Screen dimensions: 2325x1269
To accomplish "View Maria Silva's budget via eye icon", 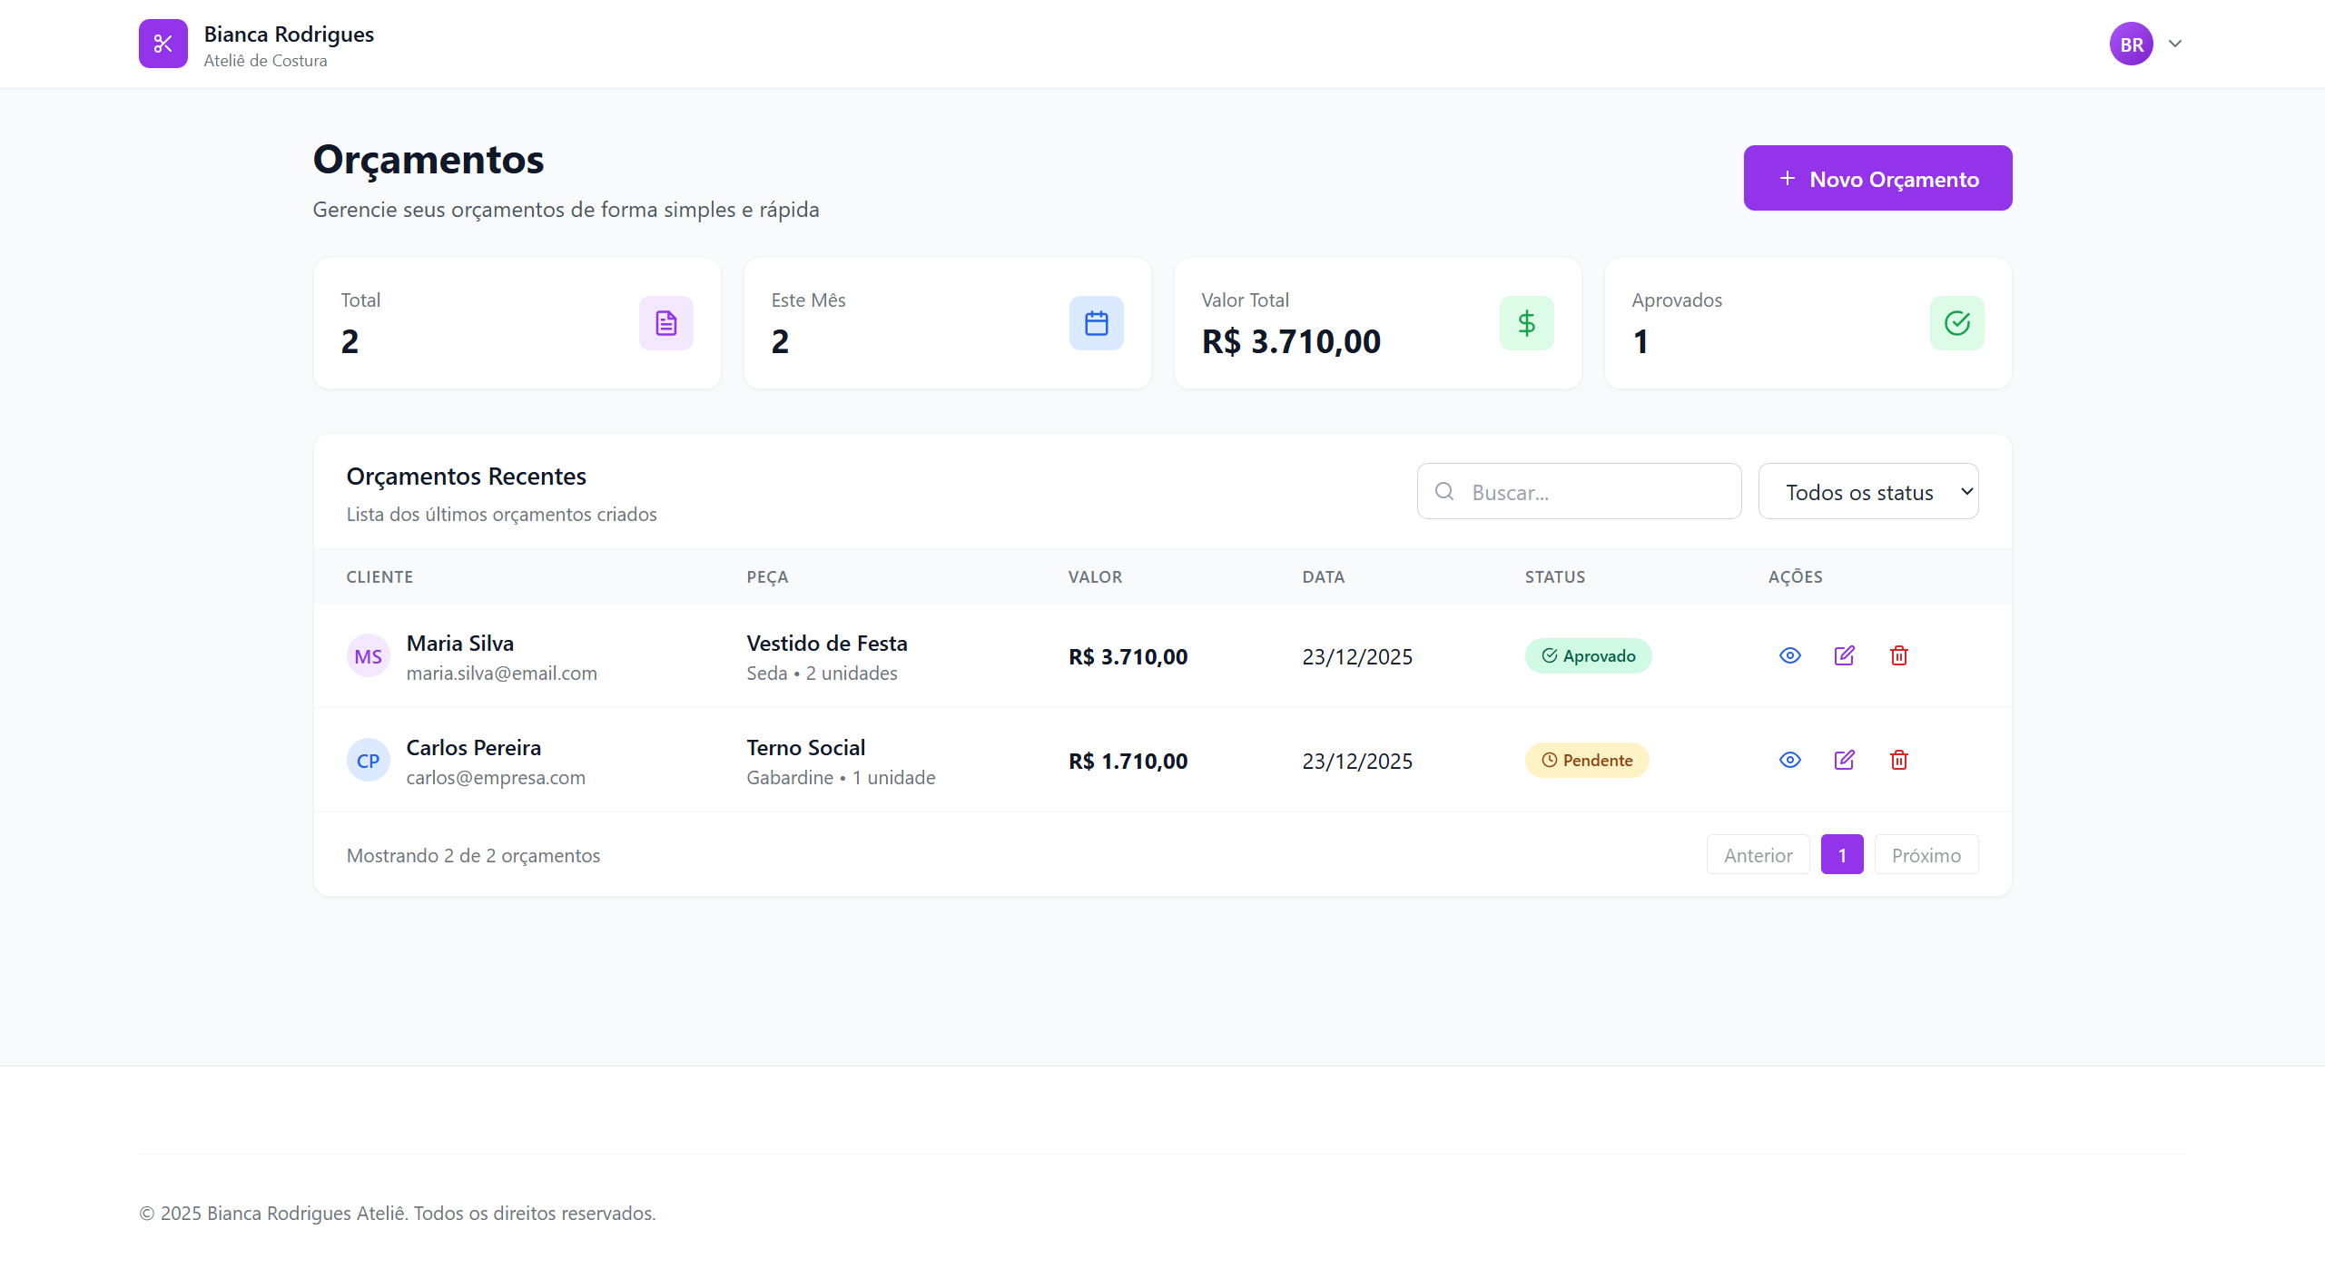I will (1789, 655).
